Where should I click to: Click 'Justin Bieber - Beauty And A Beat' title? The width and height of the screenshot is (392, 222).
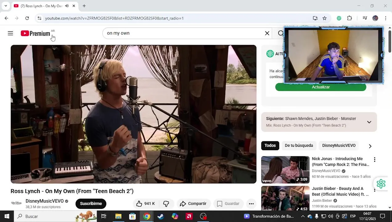[340, 191]
